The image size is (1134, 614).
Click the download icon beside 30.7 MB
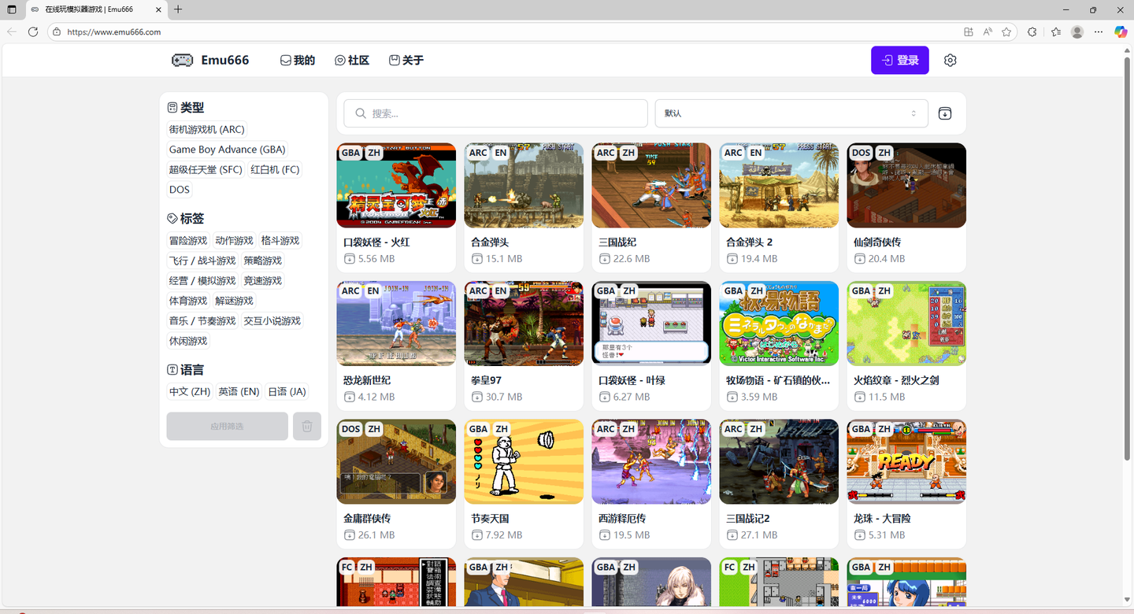477,398
